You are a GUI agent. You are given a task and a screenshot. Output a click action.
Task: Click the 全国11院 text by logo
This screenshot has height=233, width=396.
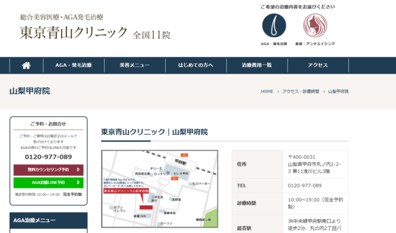click(152, 35)
